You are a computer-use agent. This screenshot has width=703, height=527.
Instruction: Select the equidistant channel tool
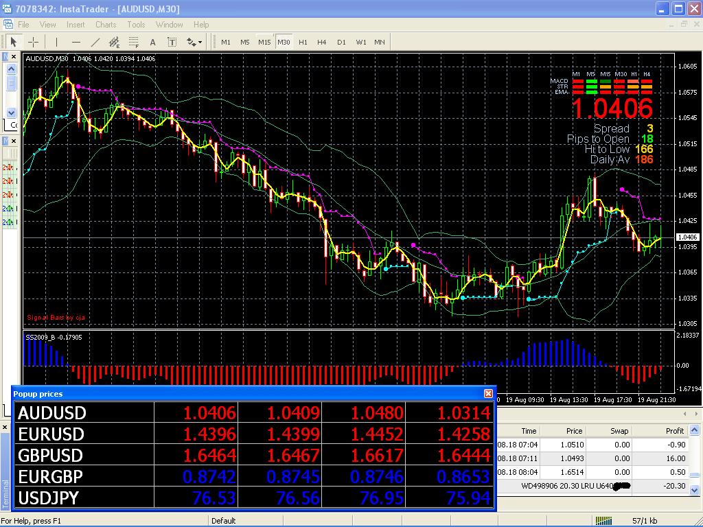[x=114, y=42]
